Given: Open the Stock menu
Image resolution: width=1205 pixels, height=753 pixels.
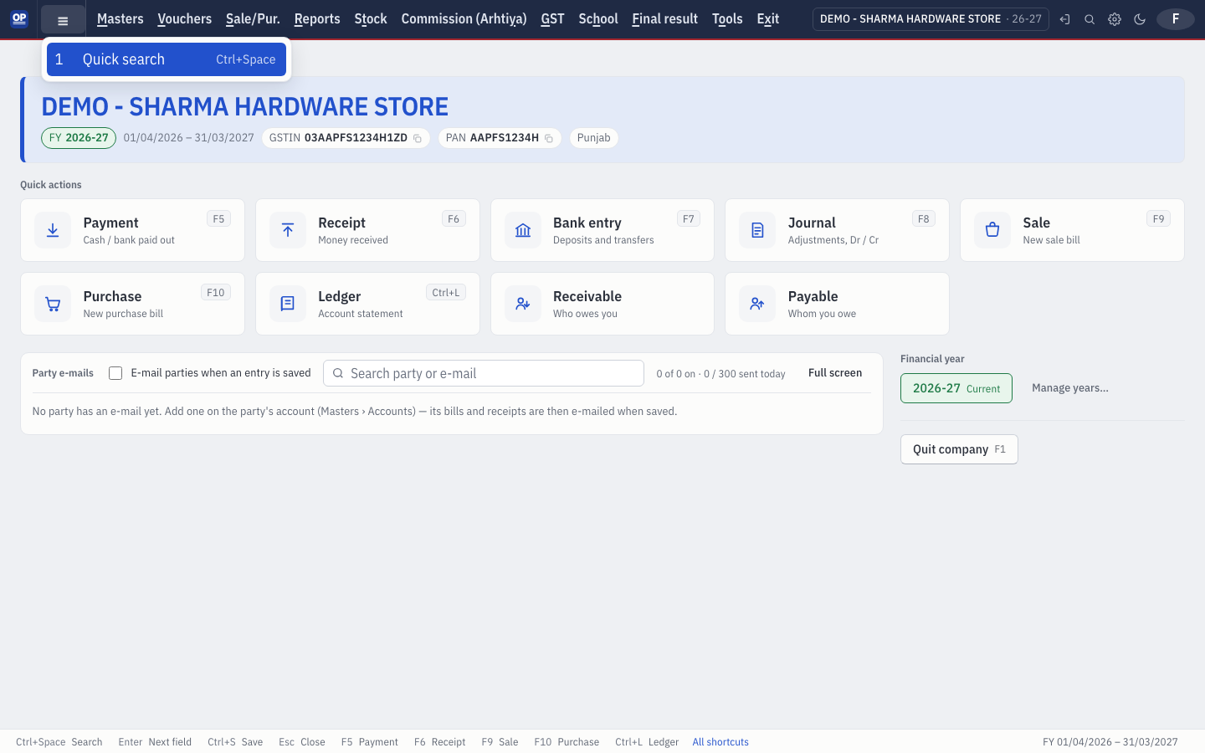Looking at the screenshot, I should pos(371,19).
